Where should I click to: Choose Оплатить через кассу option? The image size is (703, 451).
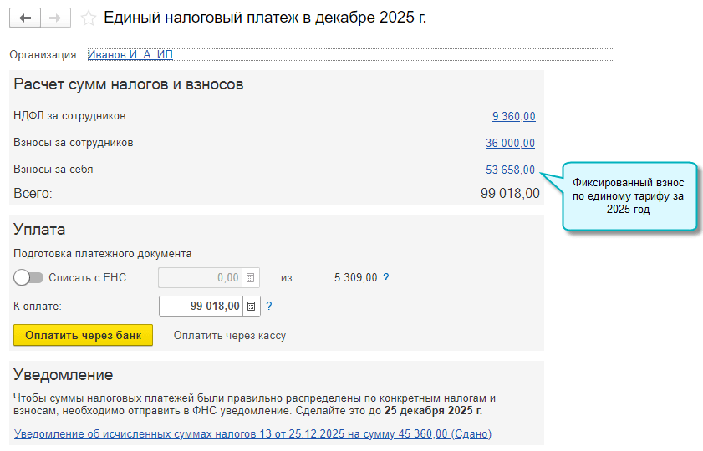(230, 336)
